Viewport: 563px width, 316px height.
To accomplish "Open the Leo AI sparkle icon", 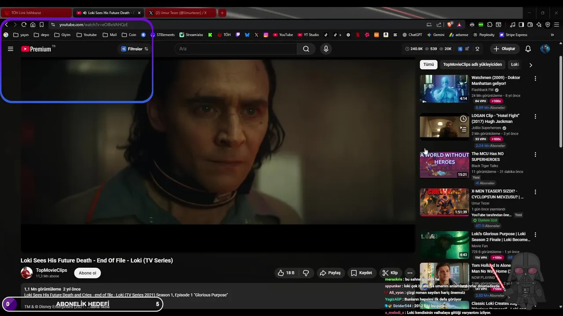I will (539, 25).
